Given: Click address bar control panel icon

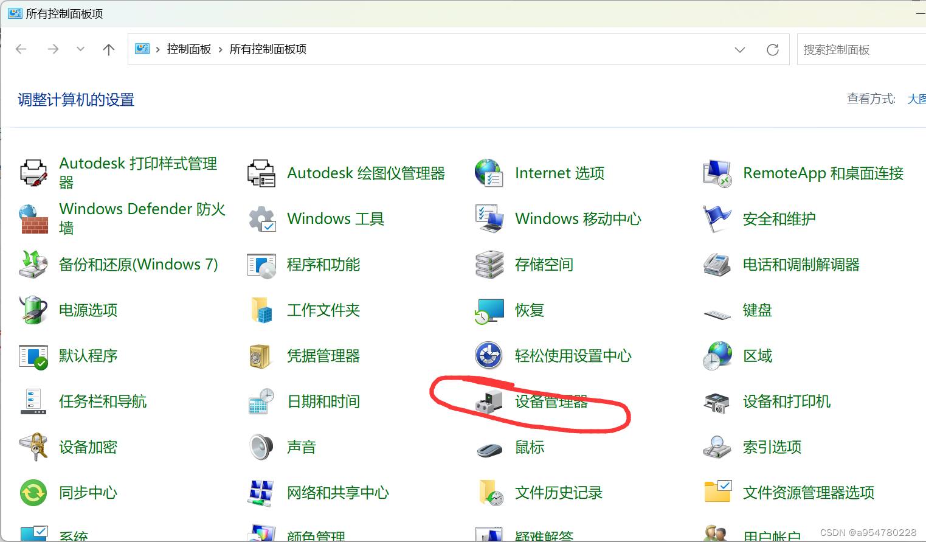Looking at the screenshot, I should pos(142,49).
